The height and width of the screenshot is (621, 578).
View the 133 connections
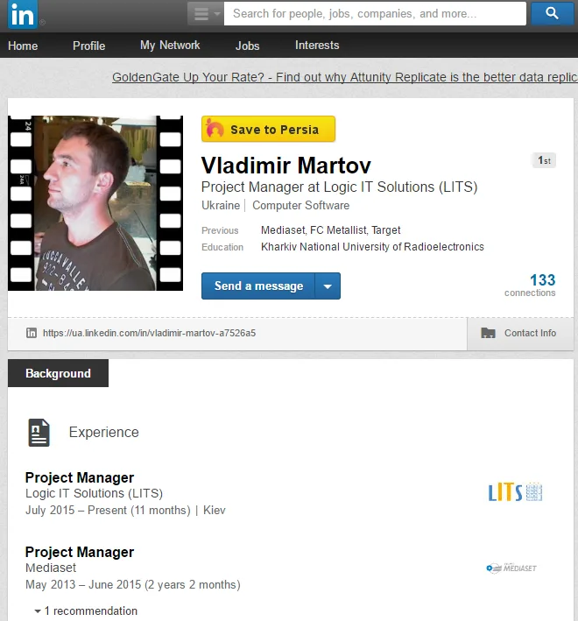tap(530, 285)
